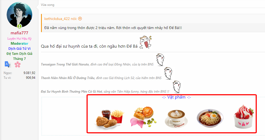Click the green online status indicator
Image resolution: width=265 pixels, height=140 pixels.
pos(19,26)
